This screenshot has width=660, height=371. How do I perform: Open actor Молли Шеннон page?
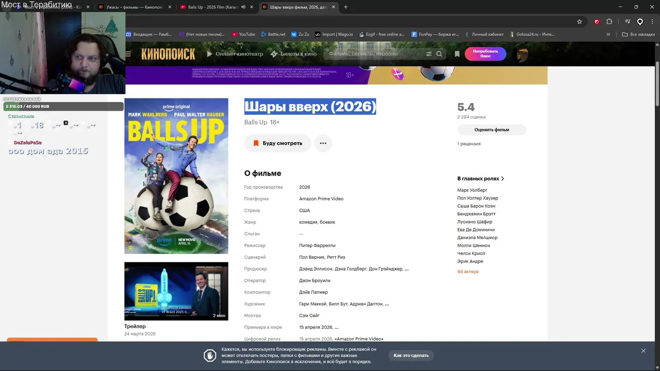tap(473, 245)
